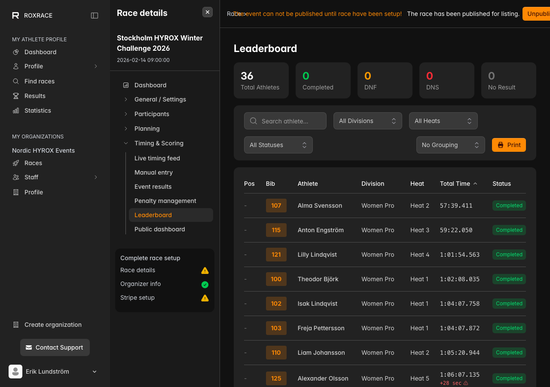The height and width of the screenshot is (387, 550).
Task: Open the No Grouping dropdown
Action: click(451, 145)
